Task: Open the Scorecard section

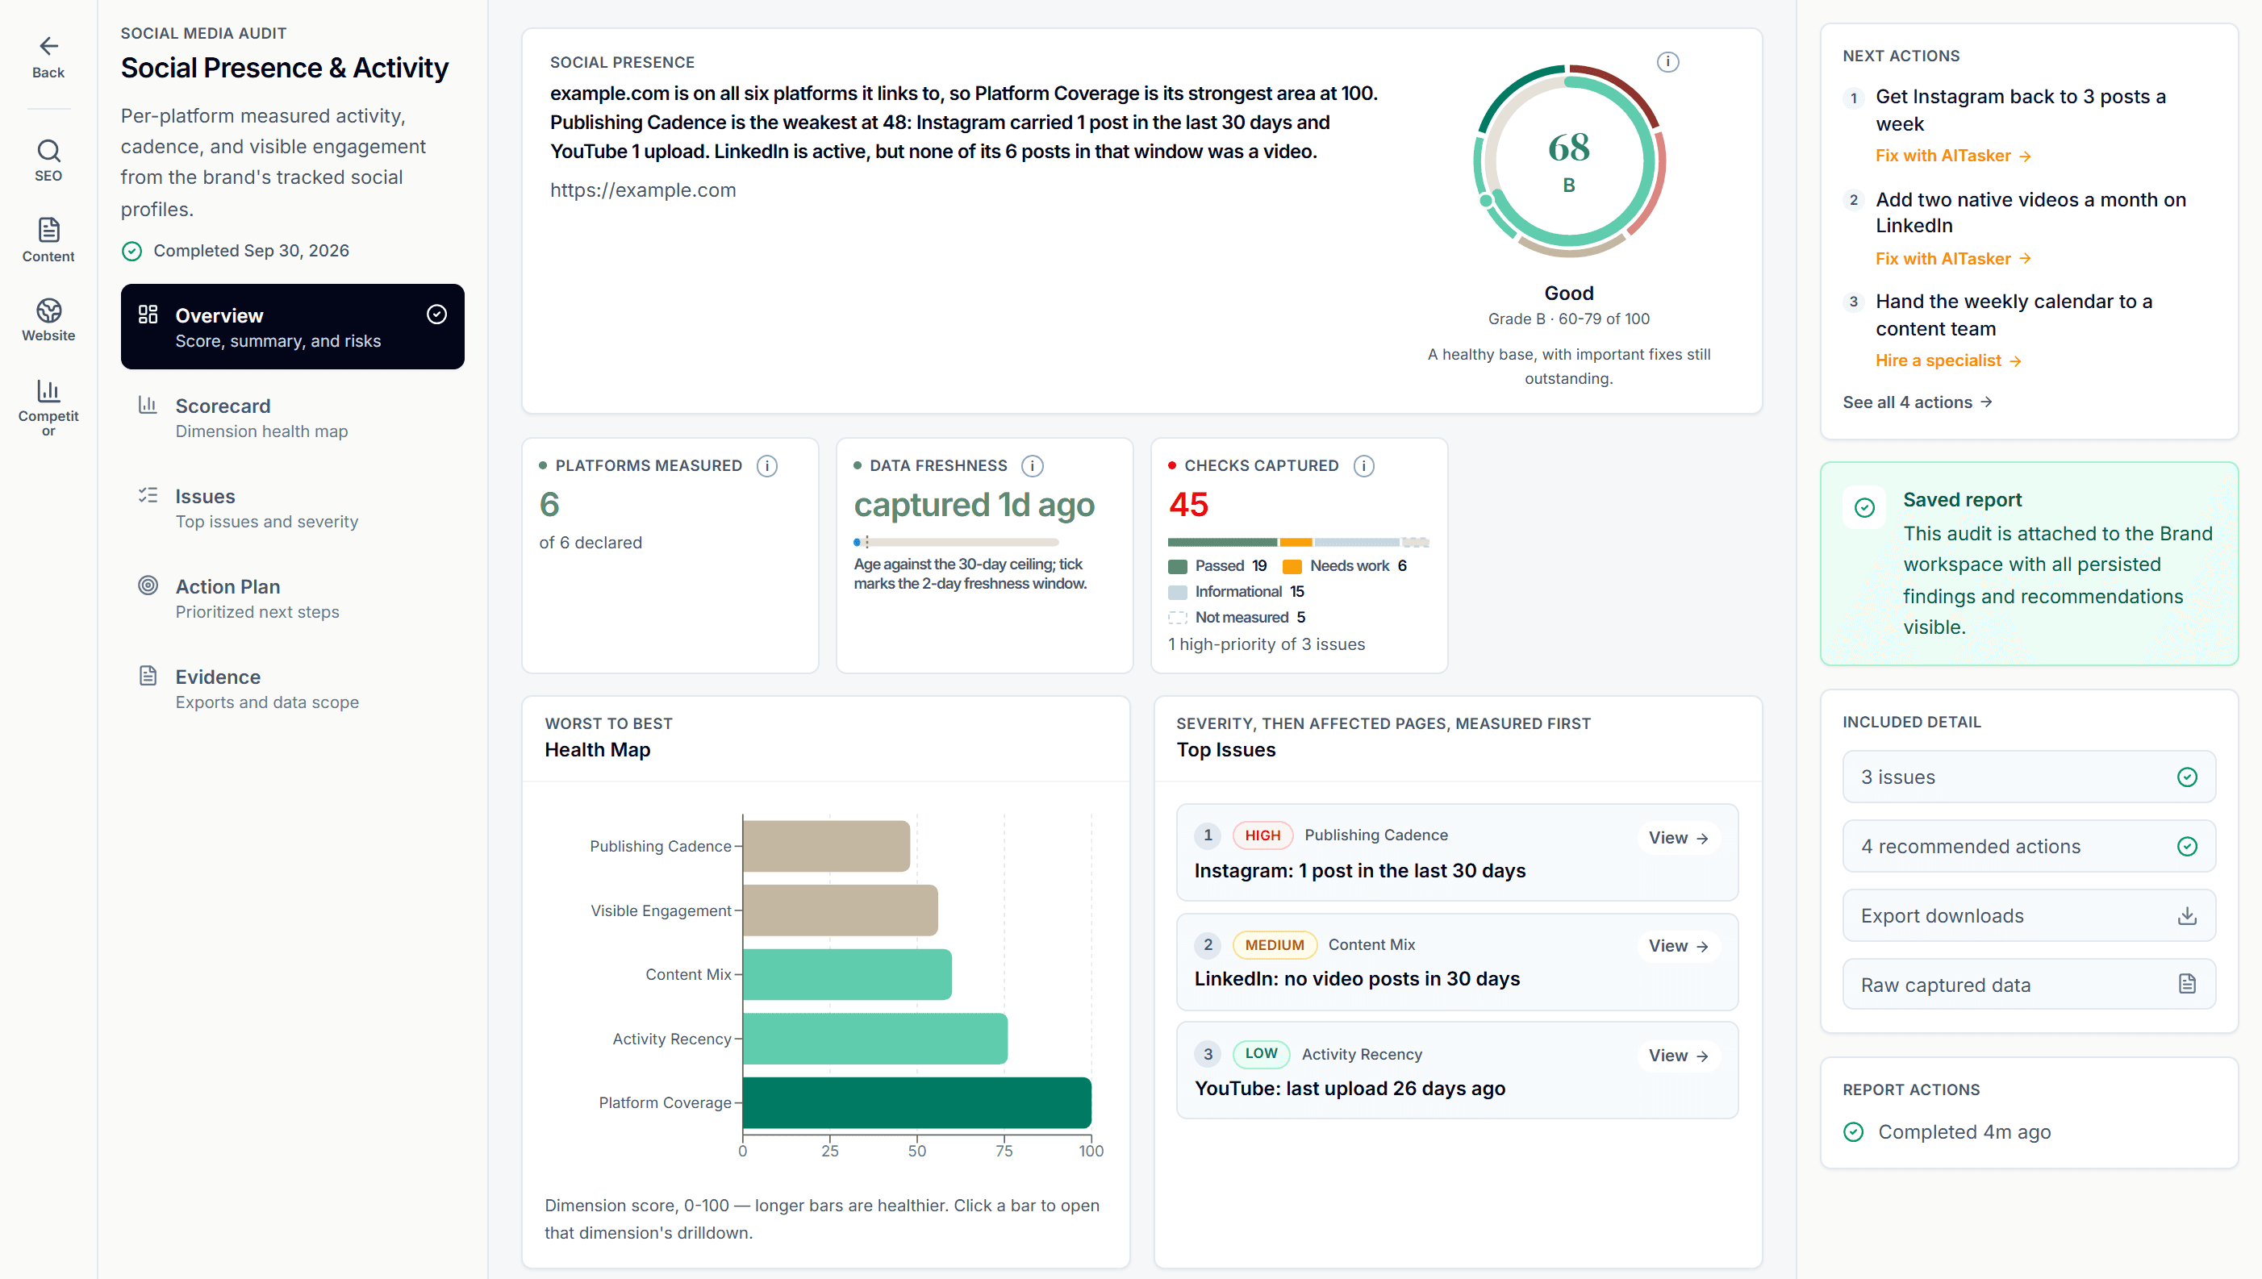Action: pos(292,417)
